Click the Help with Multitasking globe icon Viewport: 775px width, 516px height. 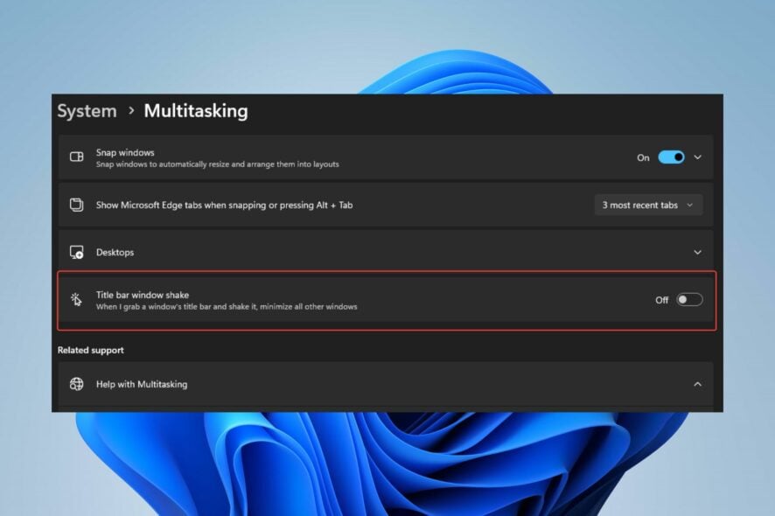[77, 384]
